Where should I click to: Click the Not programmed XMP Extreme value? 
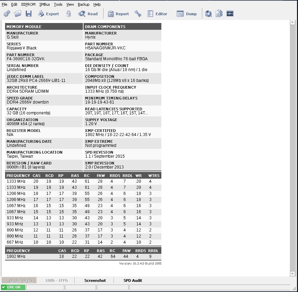tap(100, 145)
